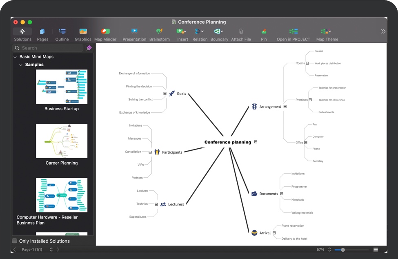This screenshot has width=398, height=259.
Task: Click the Insert topic icon
Action: tap(180, 31)
